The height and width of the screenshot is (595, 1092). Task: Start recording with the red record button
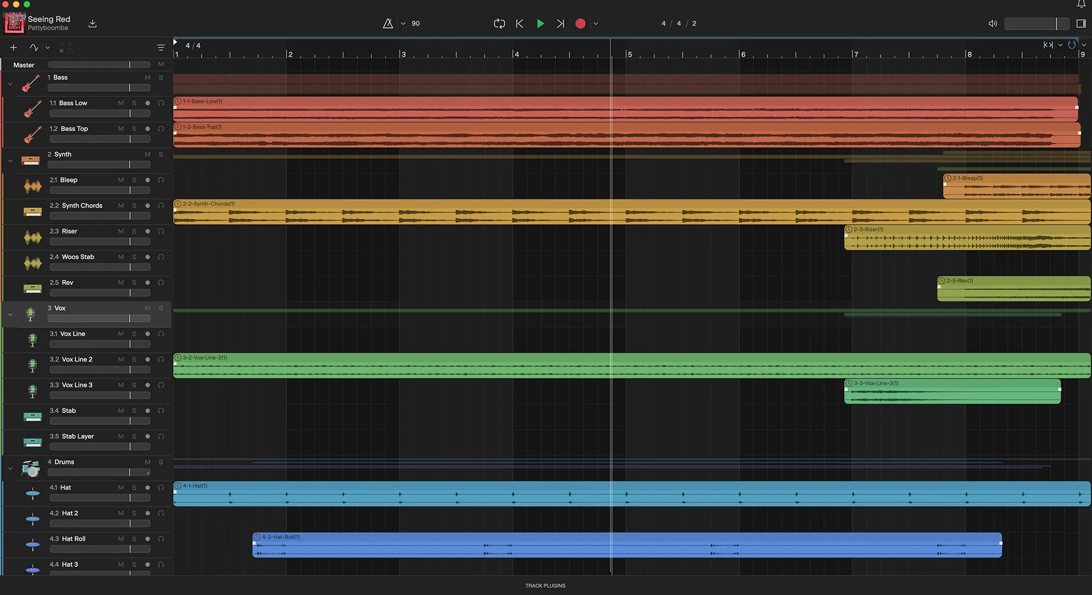[580, 23]
